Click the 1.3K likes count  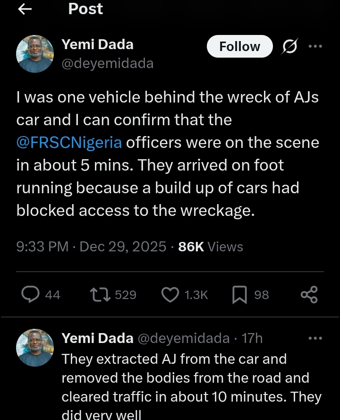pyautogui.click(x=195, y=295)
